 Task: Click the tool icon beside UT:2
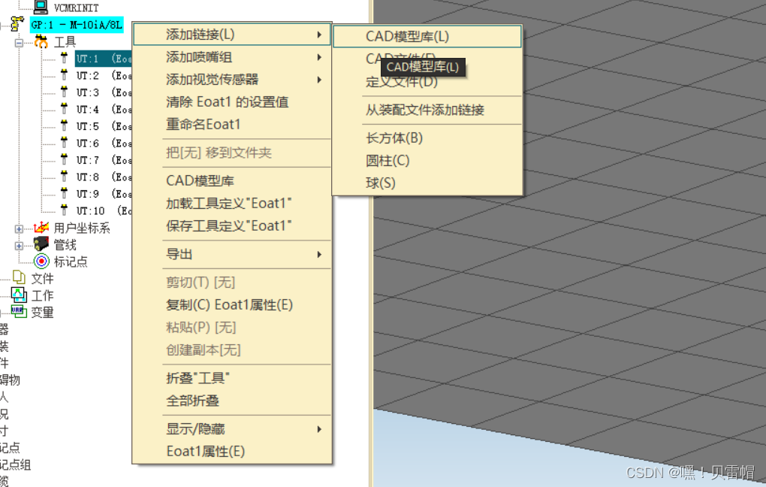click(64, 75)
